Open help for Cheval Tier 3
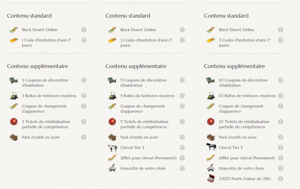The image size is (300, 189). pyautogui.click(x=182, y=147)
